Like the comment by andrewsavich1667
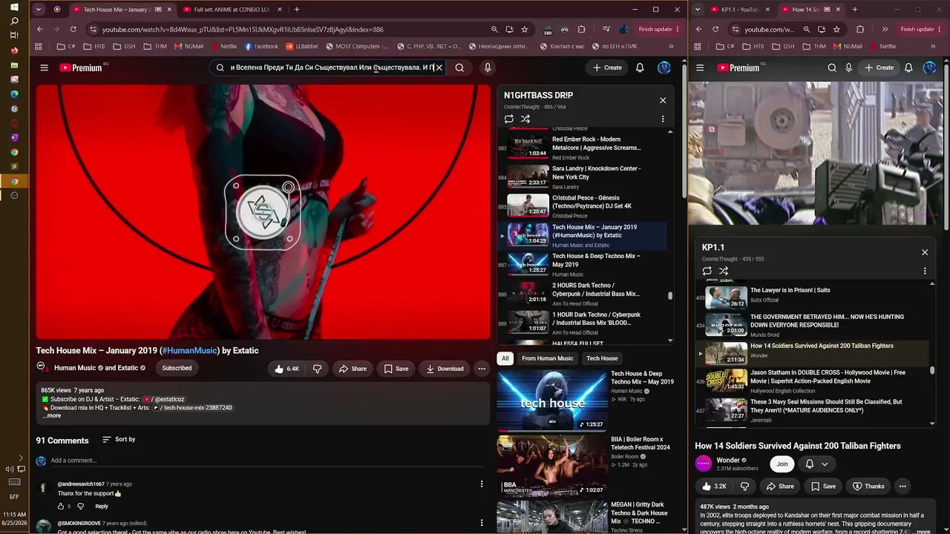The width and height of the screenshot is (950, 534). [x=61, y=507]
